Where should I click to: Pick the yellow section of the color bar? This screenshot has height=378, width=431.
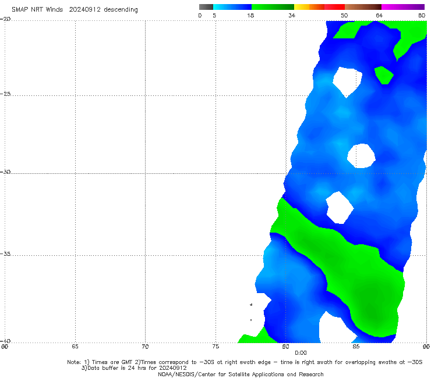(302, 7)
